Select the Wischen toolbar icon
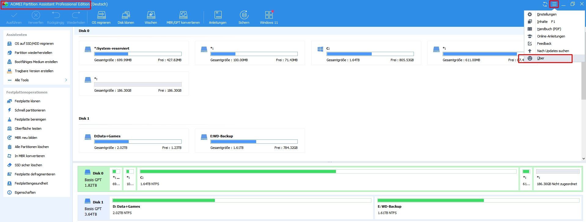 point(151,17)
